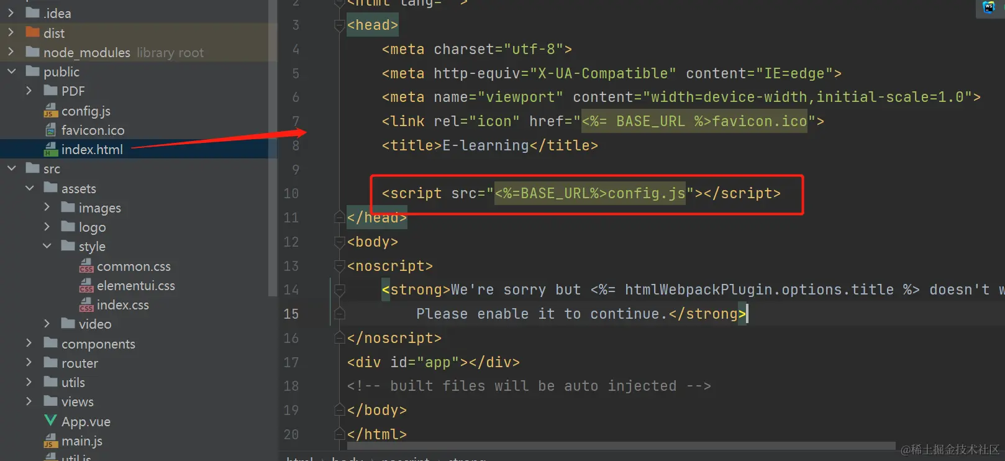Expand the components folder chevron
The image size is (1005, 461).
pyautogui.click(x=29, y=343)
